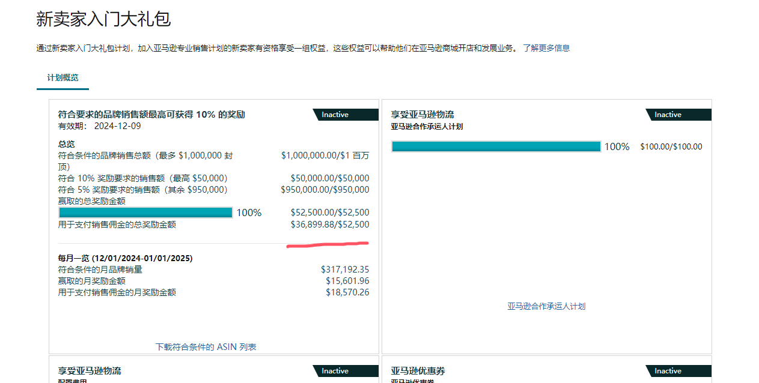The height and width of the screenshot is (383, 759).
Task: Click 享受亚马逊物流 heading above 配置费用
Action: 90,371
